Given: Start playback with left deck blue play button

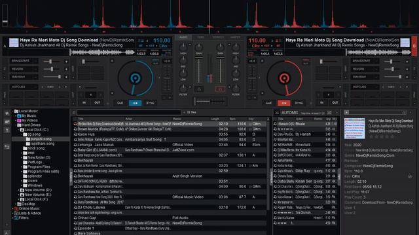Looking at the screenshot, I should 136,103.
